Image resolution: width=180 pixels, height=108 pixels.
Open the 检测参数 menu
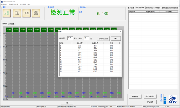tap(4, 4)
